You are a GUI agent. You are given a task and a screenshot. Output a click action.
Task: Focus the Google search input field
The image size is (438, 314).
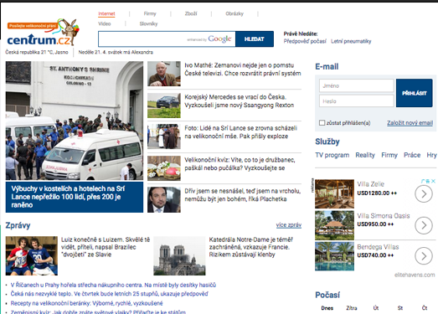[x=167, y=39]
